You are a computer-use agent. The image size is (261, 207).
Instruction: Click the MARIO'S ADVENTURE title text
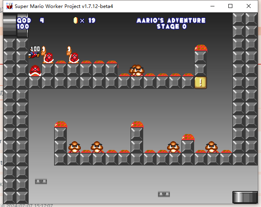coord(171,20)
